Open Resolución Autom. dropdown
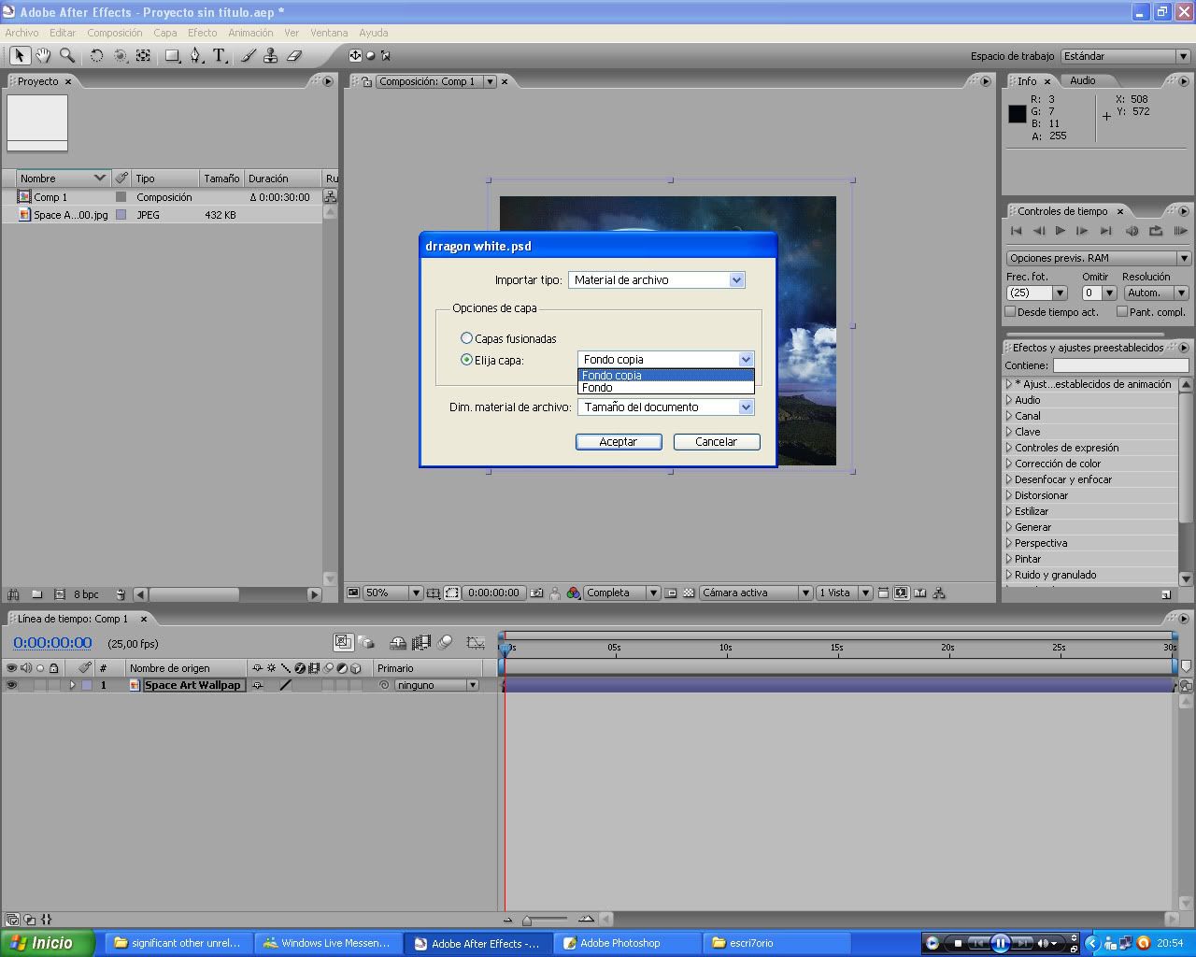Screen dimensions: 1196x957 click(x=1155, y=293)
